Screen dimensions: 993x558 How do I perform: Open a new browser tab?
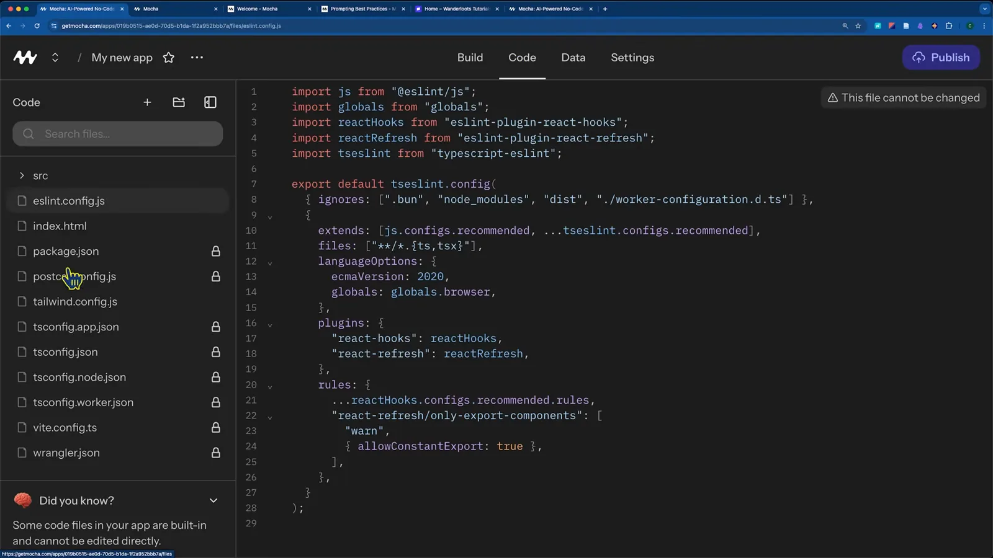[x=605, y=9]
